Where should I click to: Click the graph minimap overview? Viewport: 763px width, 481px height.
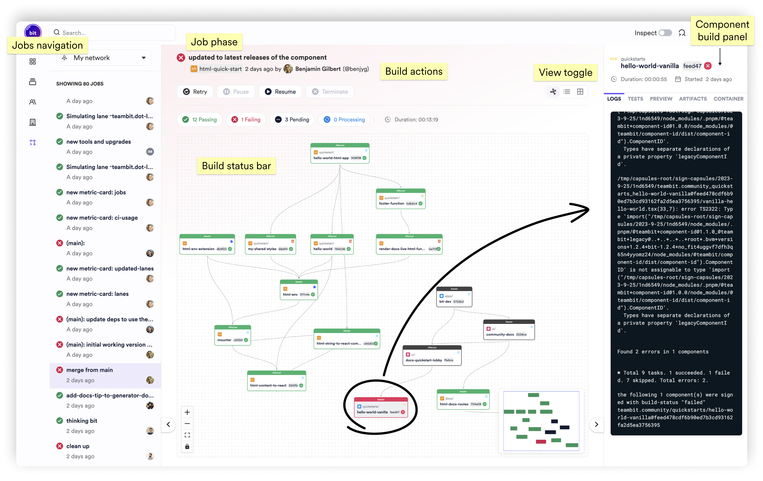click(x=541, y=421)
